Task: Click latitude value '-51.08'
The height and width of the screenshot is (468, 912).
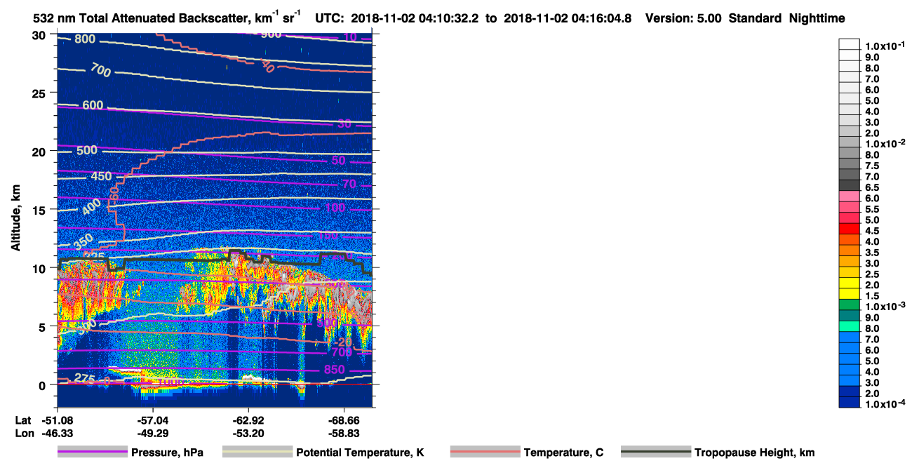Action: pos(56,420)
